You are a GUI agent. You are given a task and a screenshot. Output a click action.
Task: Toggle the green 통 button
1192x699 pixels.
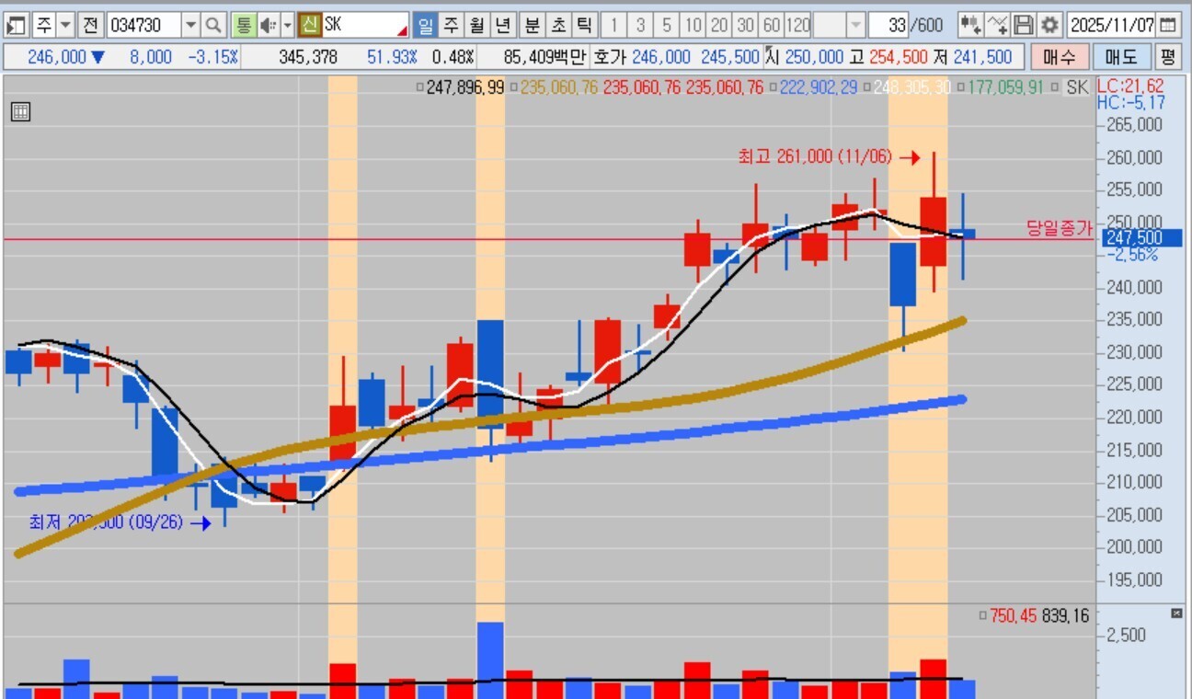243,25
